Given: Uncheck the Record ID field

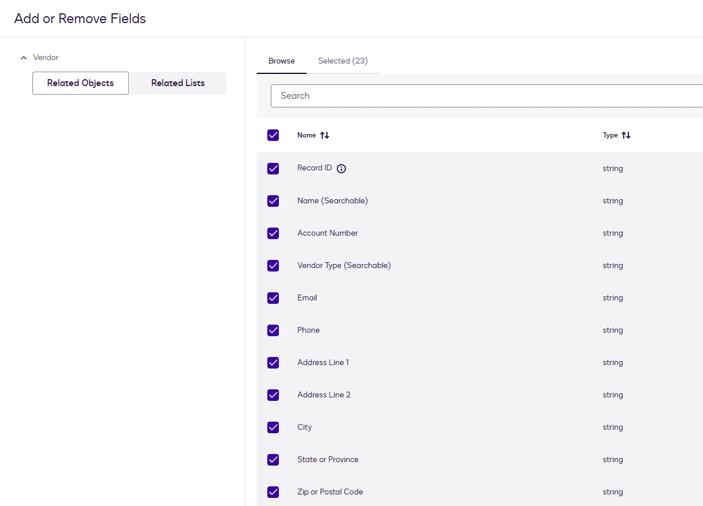Looking at the screenshot, I should pos(273,169).
